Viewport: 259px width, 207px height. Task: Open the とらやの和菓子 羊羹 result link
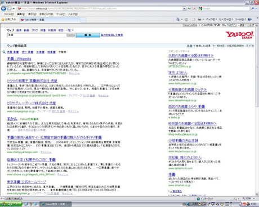tap(32, 81)
